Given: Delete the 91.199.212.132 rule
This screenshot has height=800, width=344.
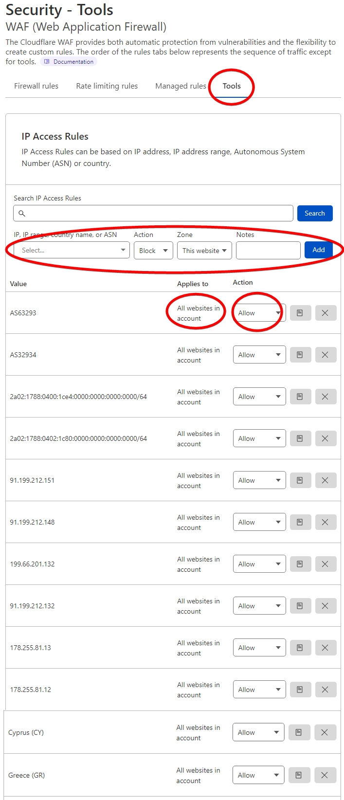Looking at the screenshot, I should pos(326,606).
